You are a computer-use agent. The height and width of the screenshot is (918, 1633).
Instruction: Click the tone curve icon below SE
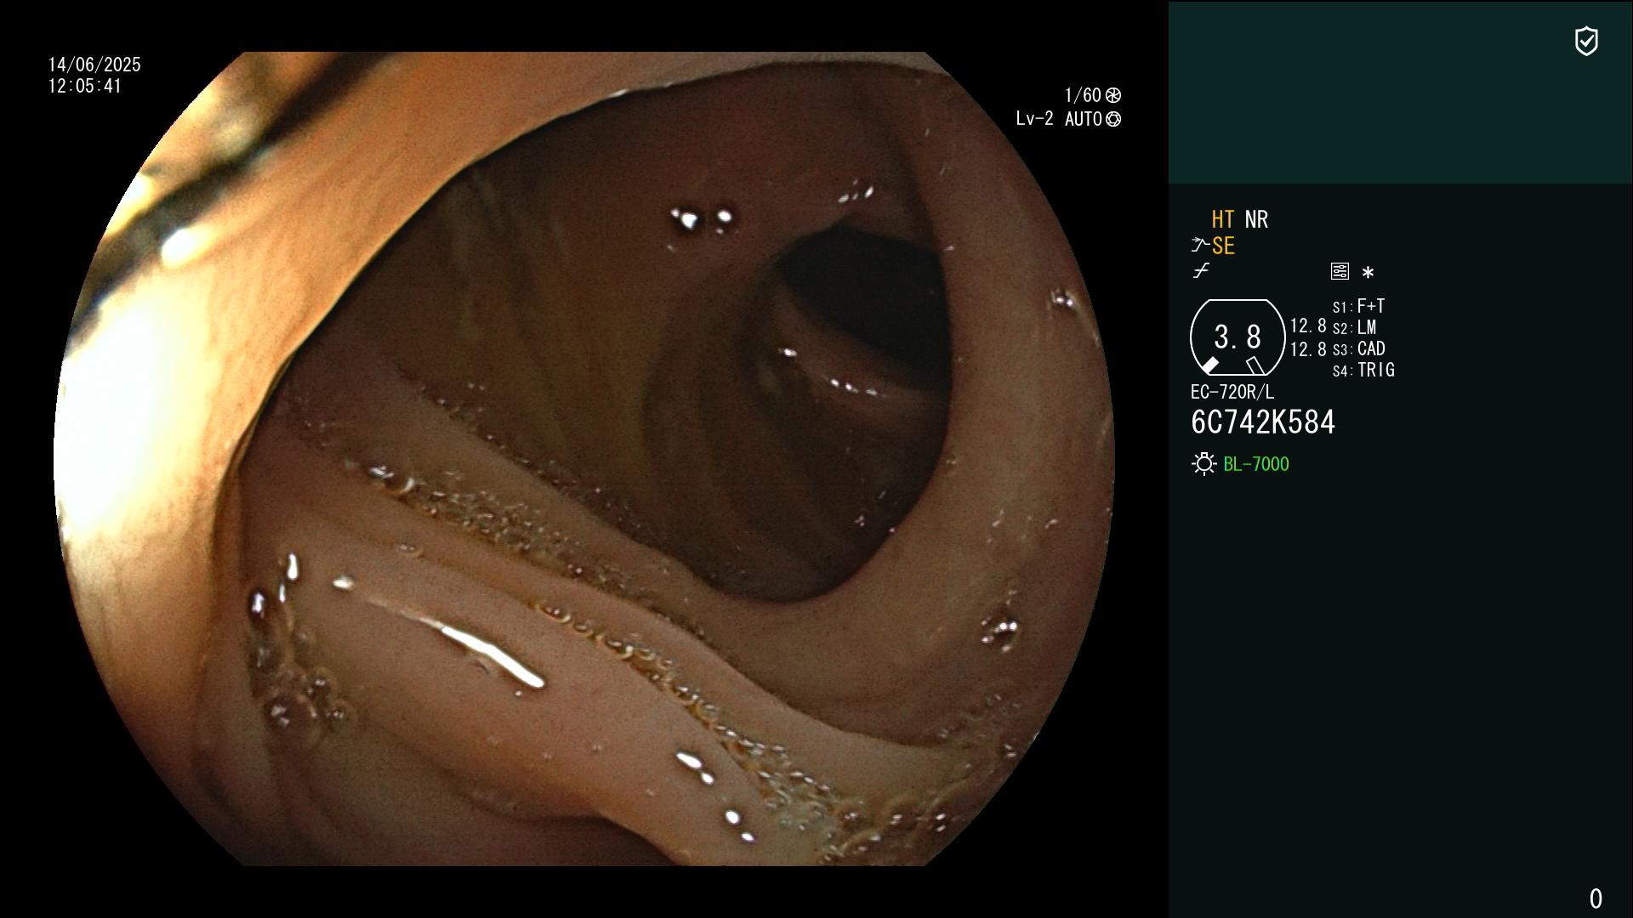point(1201,271)
